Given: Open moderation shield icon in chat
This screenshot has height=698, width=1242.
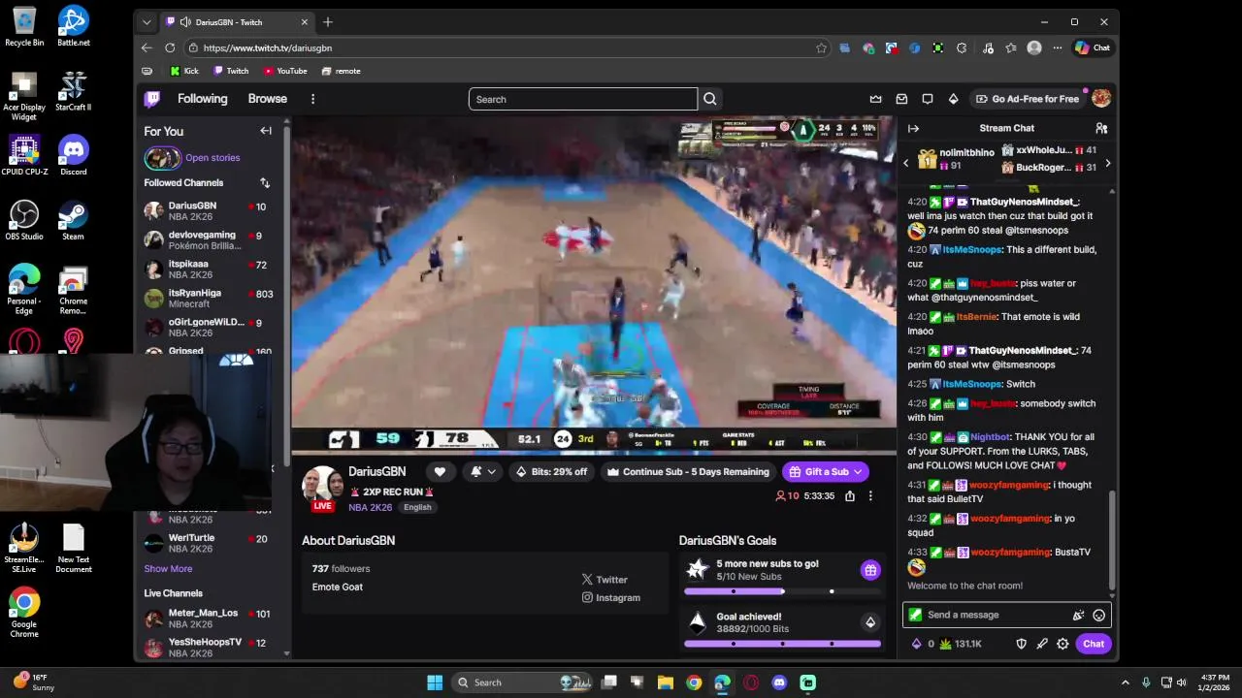Looking at the screenshot, I should click(x=1021, y=644).
